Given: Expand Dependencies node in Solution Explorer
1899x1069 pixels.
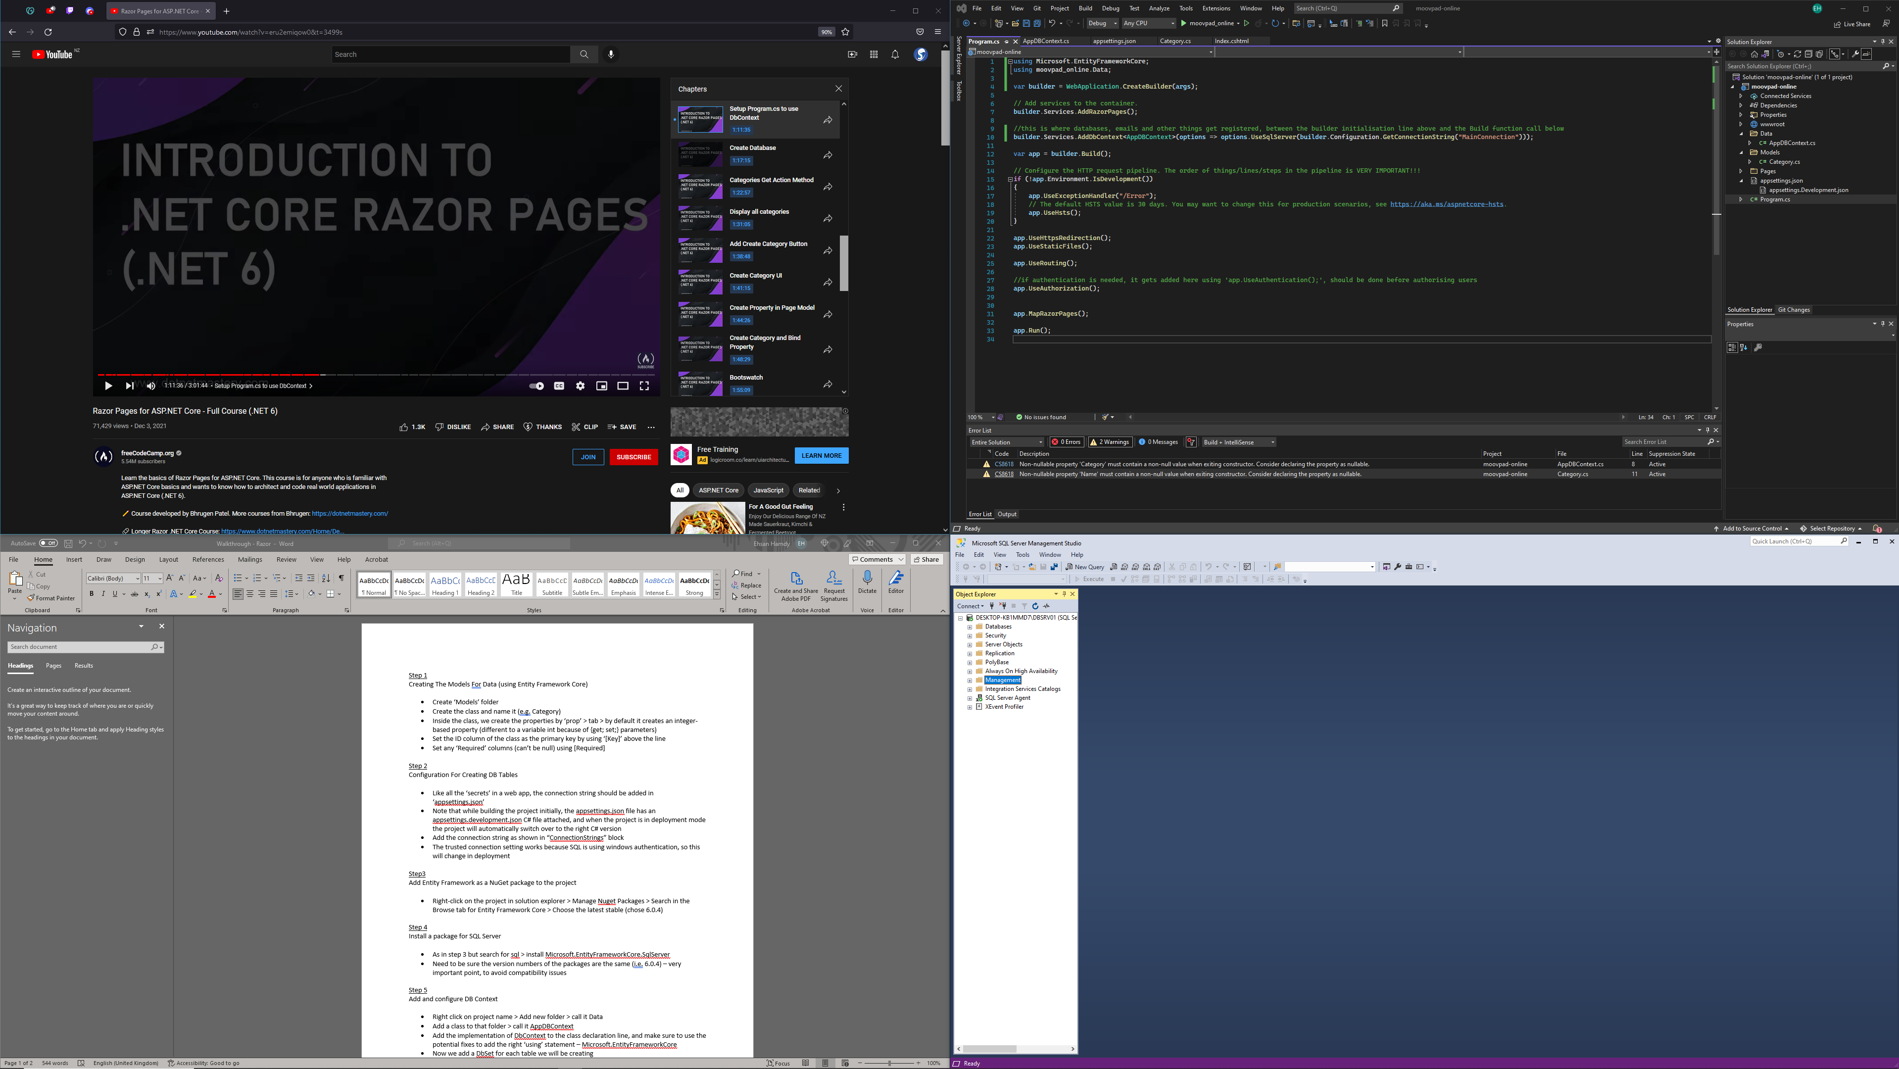Looking at the screenshot, I should [x=1741, y=105].
